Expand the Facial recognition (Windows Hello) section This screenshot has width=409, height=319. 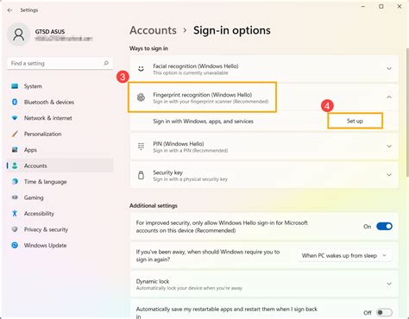tap(389, 68)
